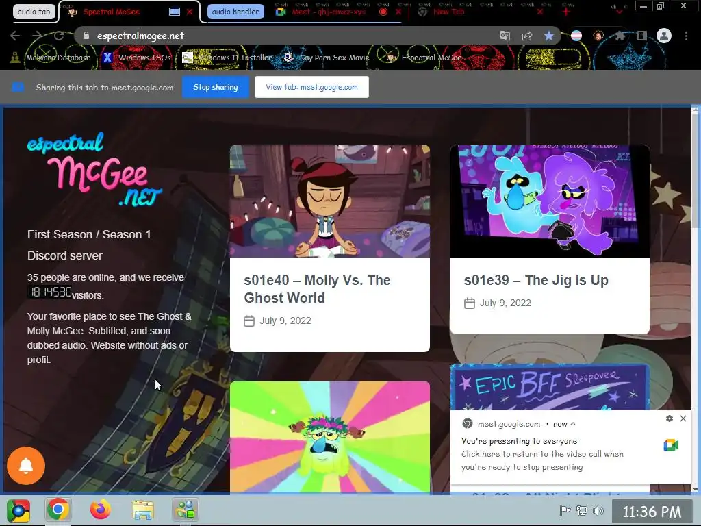Close the New Tab tab
The image size is (701, 526).
(540, 12)
